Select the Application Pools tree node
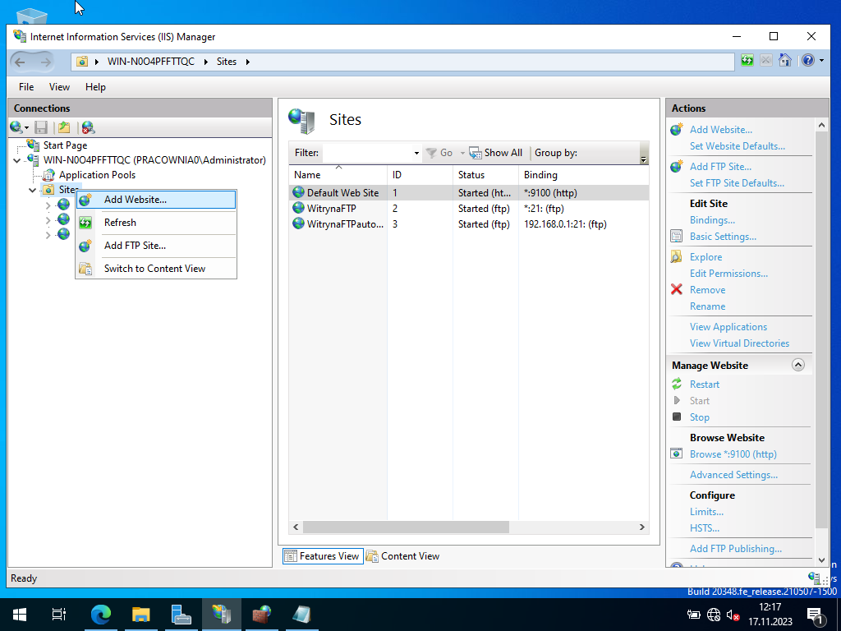This screenshot has width=841, height=631. coord(97,175)
